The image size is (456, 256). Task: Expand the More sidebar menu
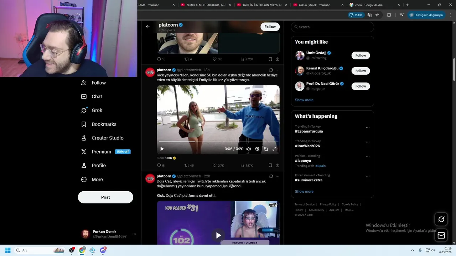click(92, 180)
